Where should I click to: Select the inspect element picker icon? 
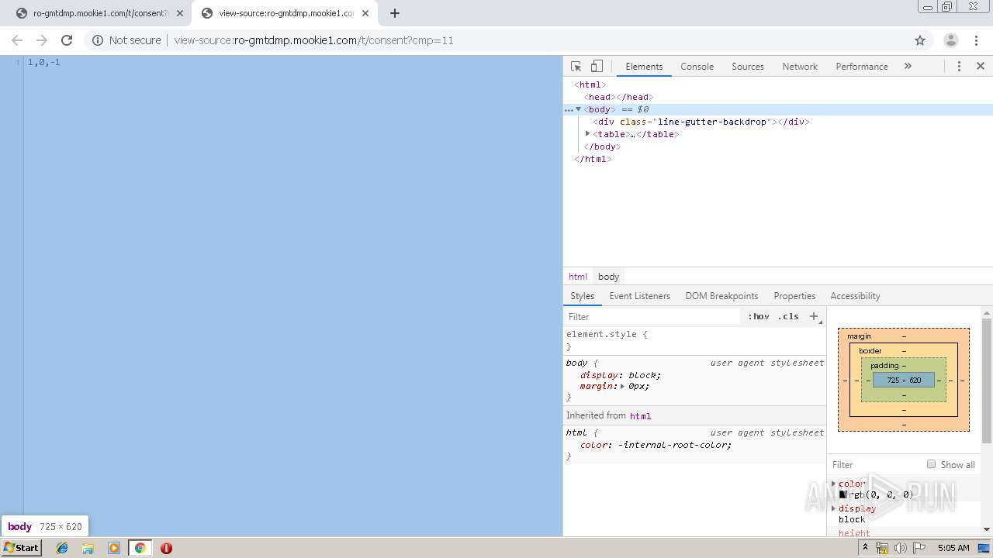[576, 67]
